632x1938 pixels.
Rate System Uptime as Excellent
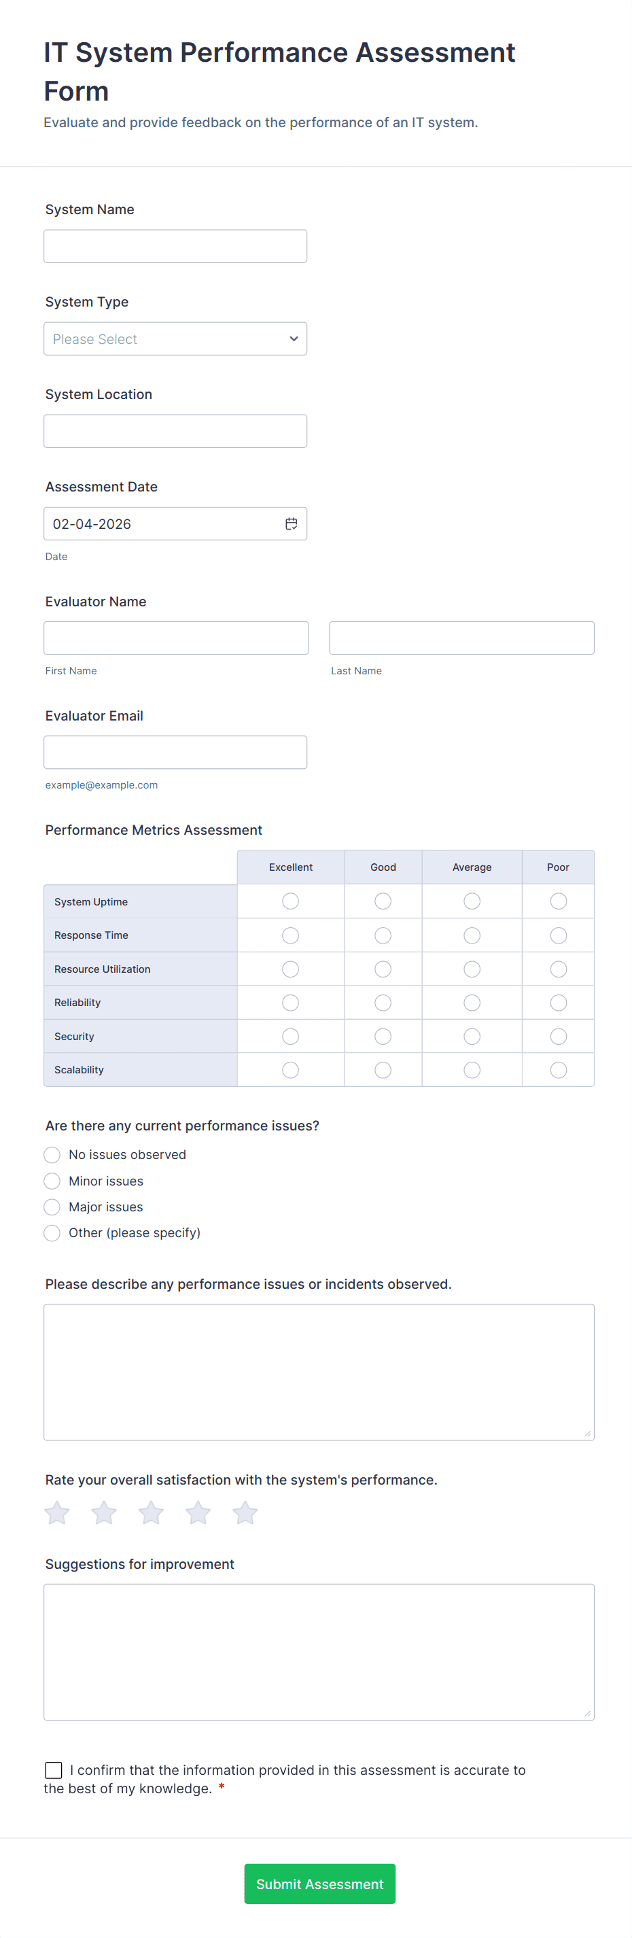pos(290,901)
